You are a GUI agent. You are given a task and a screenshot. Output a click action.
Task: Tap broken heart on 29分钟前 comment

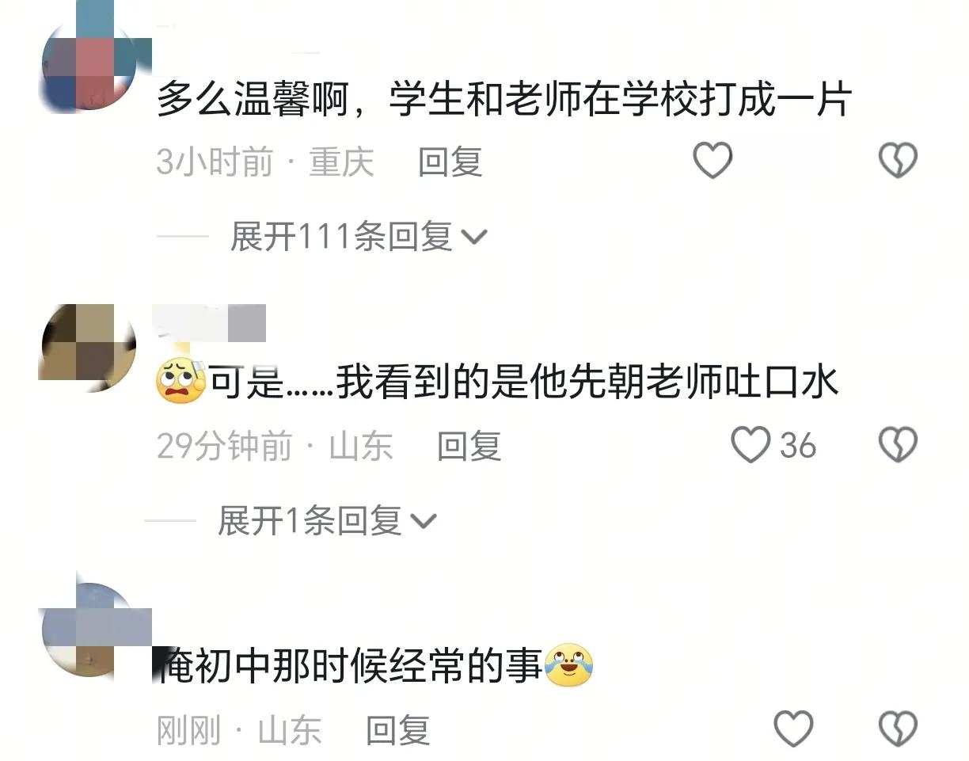[899, 444]
